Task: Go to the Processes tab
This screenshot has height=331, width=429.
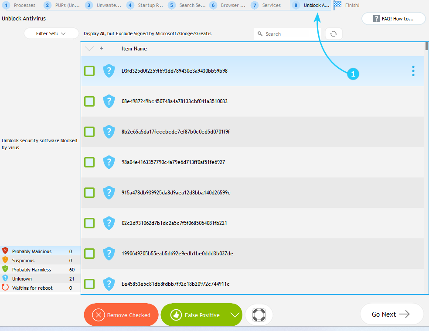Action: coord(20,5)
